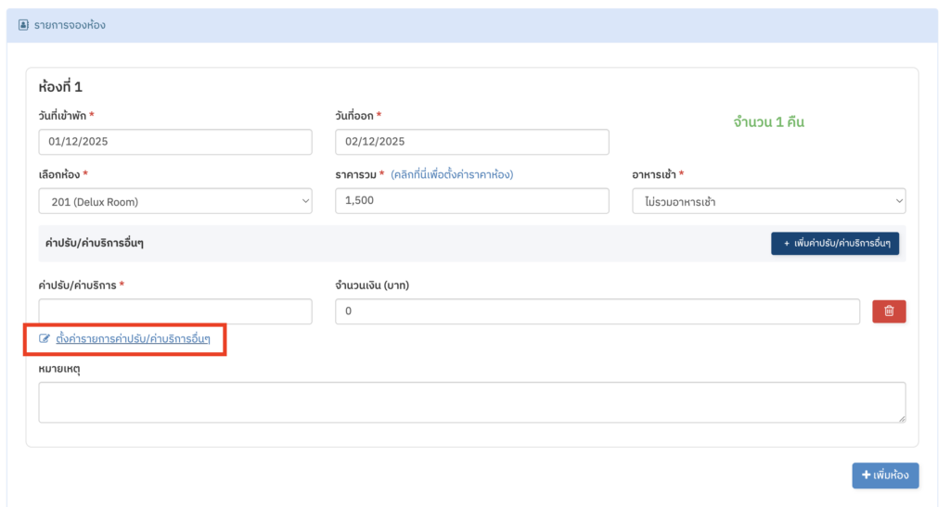
Task: Click the edit pencil icon beside ตั้งค่ารายการค่าปรับ
Action: (45, 338)
